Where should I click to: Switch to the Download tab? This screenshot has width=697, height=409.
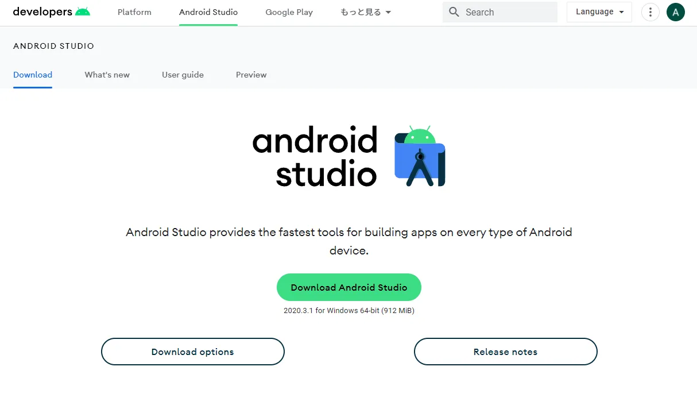coord(33,75)
